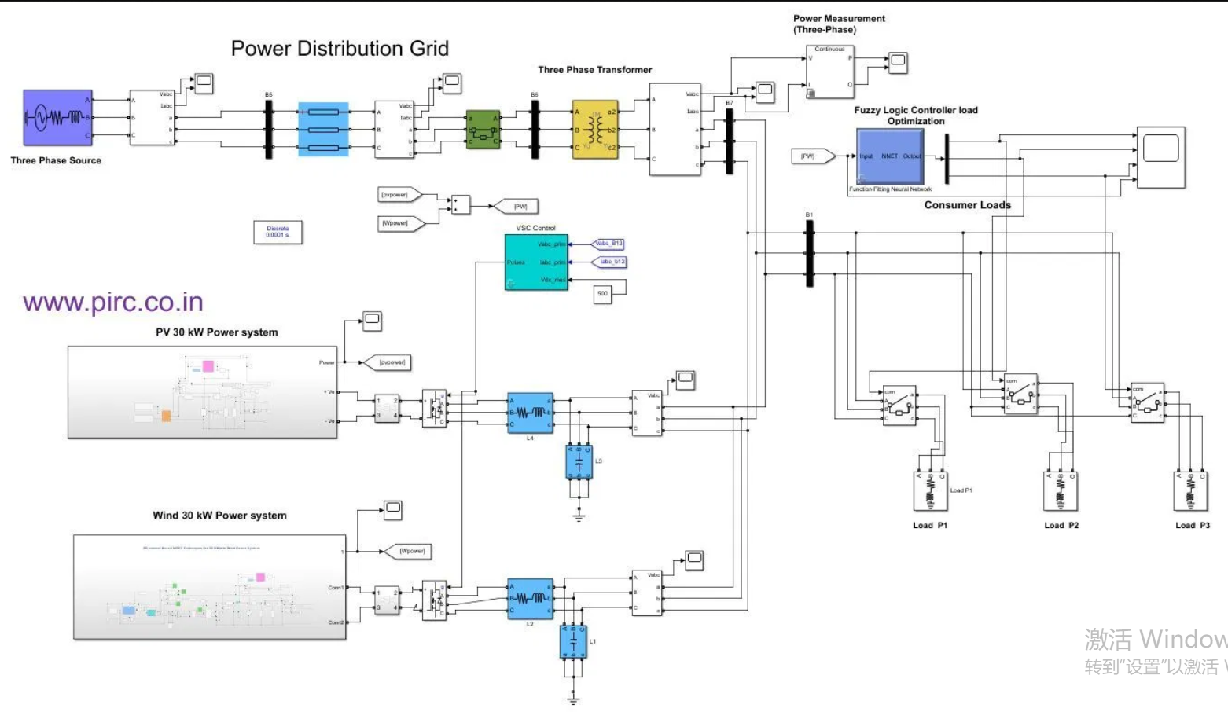The width and height of the screenshot is (1228, 712).
Task: Select the 500 constant block
Action: pyautogui.click(x=602, y=294)
